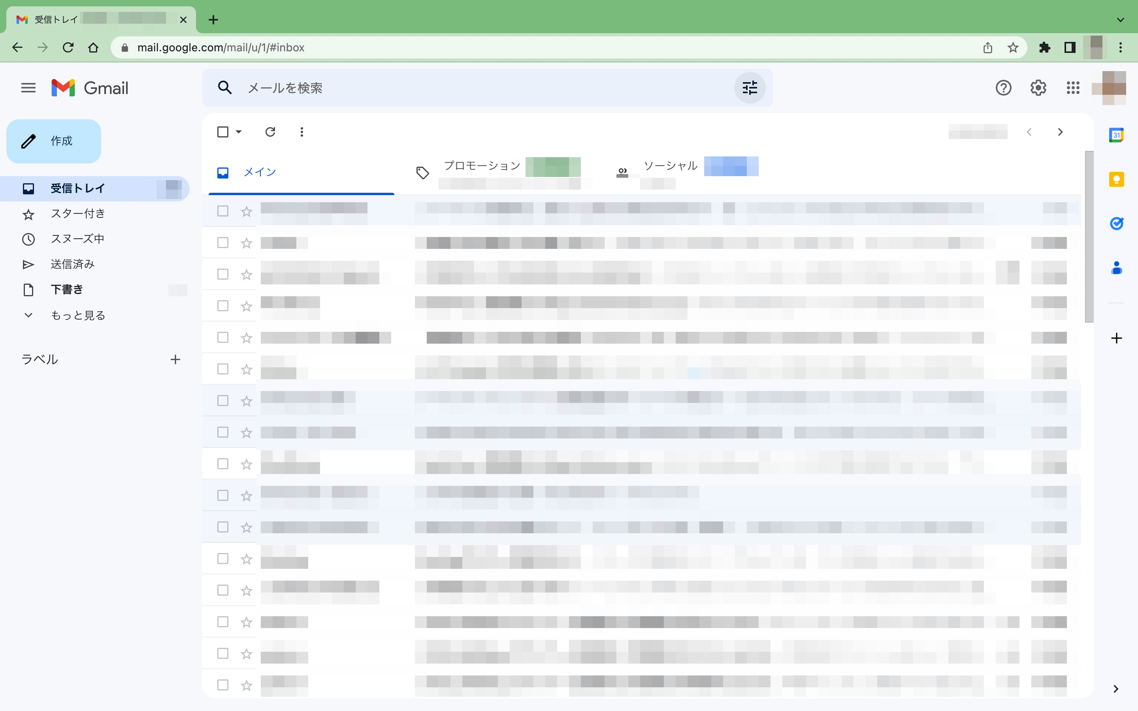Click next page navigation arrow
The width and height of the screenshot is (1138, 711).
tap(1060, 132)
